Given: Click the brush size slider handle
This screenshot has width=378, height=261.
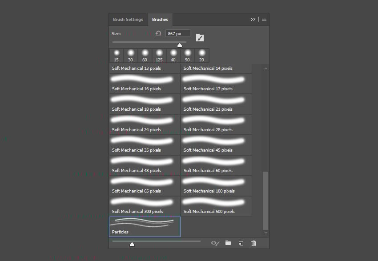Looking at the screenshot, I should click(x=180, y=44).
